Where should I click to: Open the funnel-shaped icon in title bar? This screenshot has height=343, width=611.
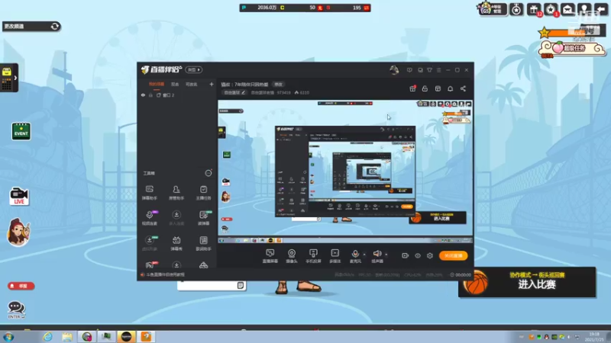click(x=429, y=70)
